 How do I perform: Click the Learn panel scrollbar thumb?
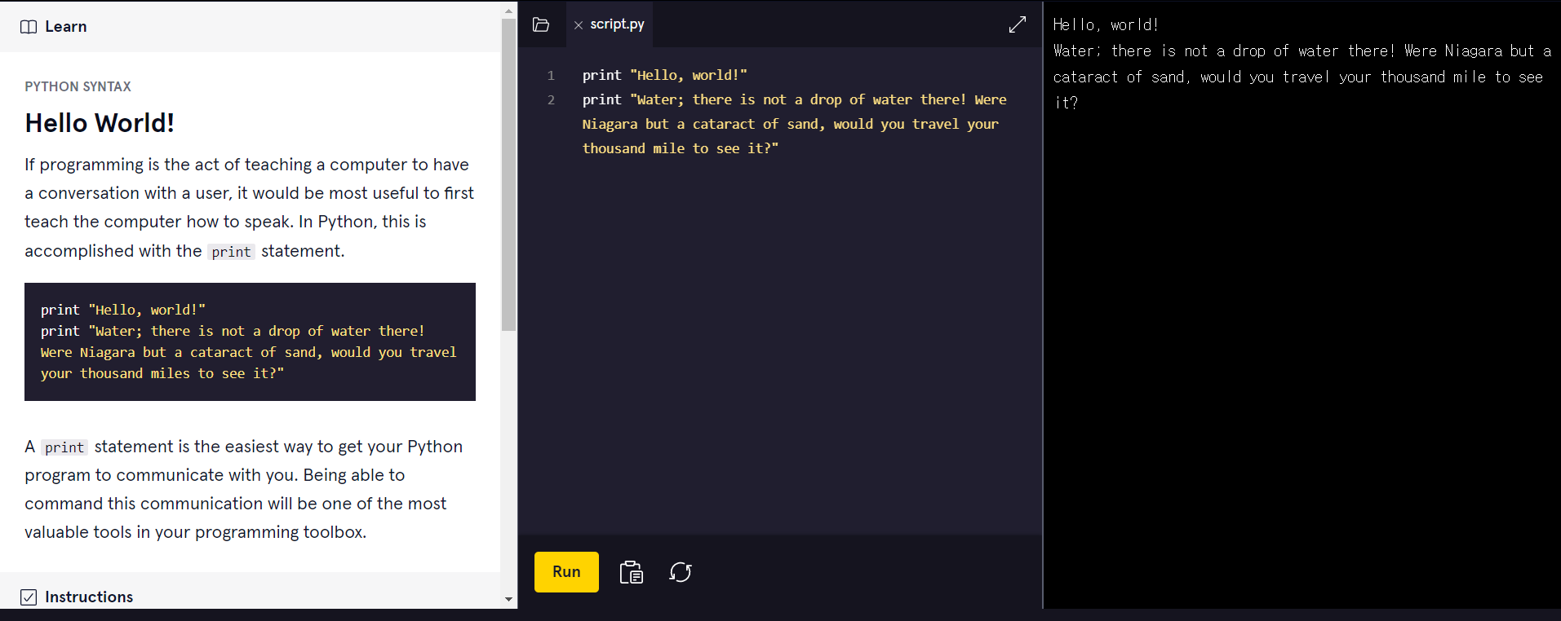coord(509,174)
